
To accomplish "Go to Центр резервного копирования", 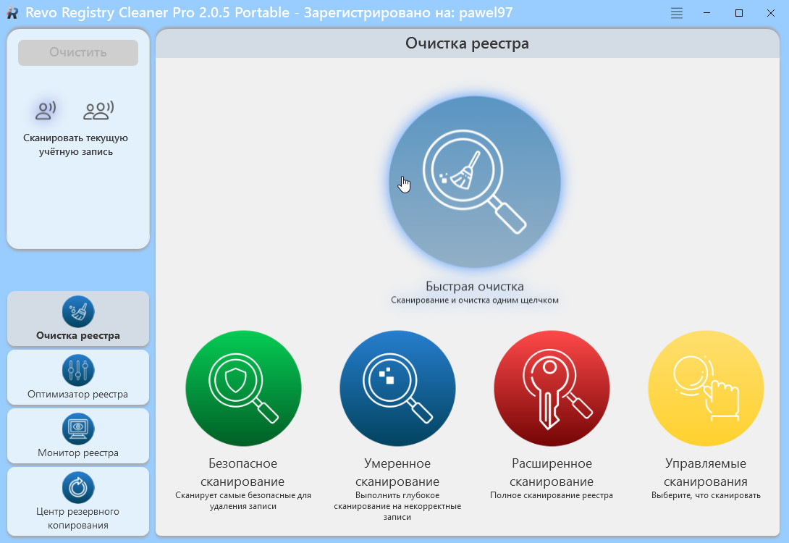I will 78,501.
